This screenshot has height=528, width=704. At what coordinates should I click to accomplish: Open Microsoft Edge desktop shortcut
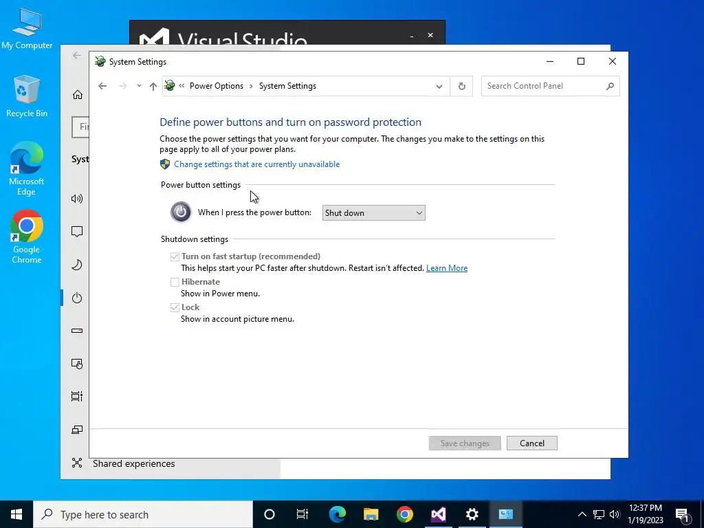coord(27,168)
